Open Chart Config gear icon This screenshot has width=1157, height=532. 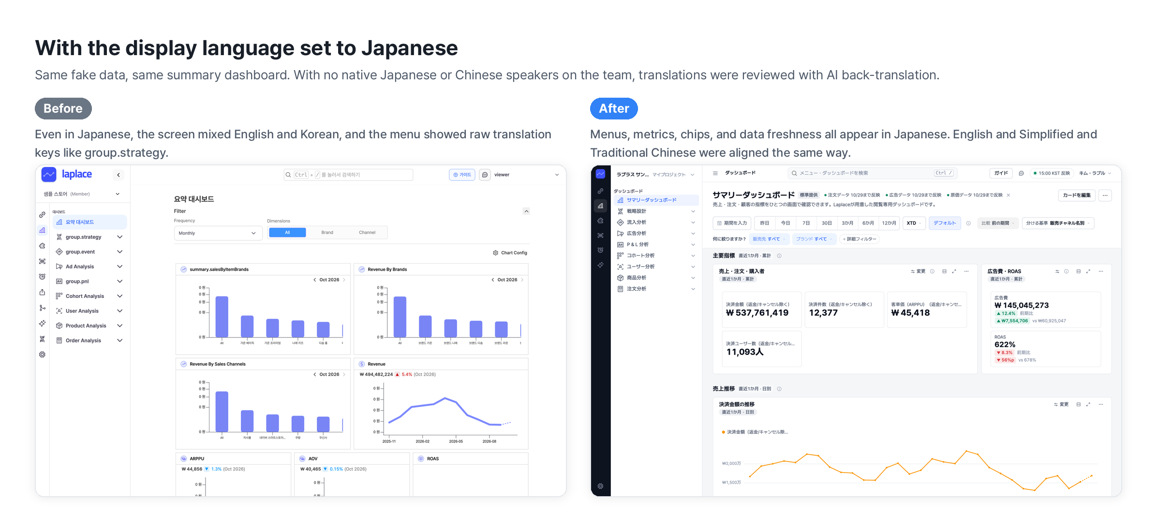(495, 253)
